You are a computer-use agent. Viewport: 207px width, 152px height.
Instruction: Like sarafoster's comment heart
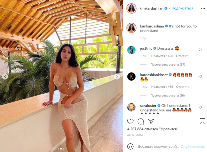pyautogui.click(x=200, y=107)
